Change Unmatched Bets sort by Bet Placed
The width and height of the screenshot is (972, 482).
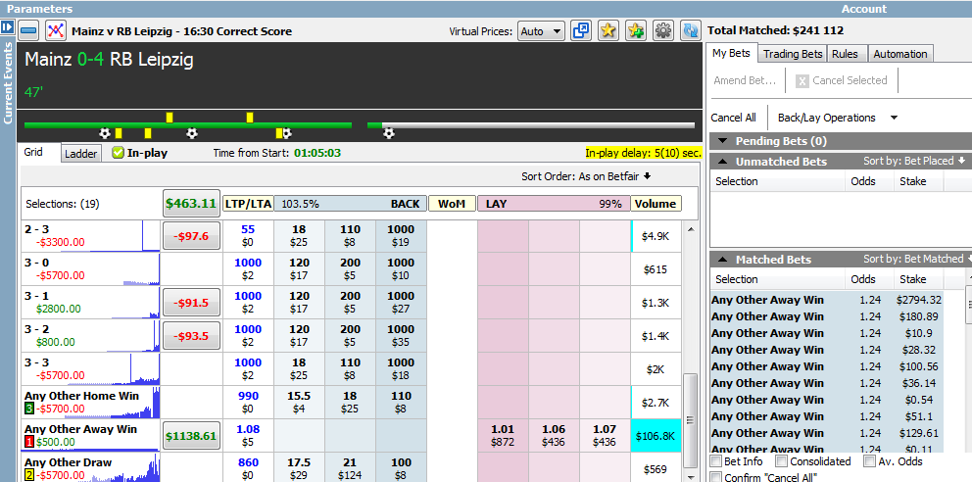tap(914, 161)
